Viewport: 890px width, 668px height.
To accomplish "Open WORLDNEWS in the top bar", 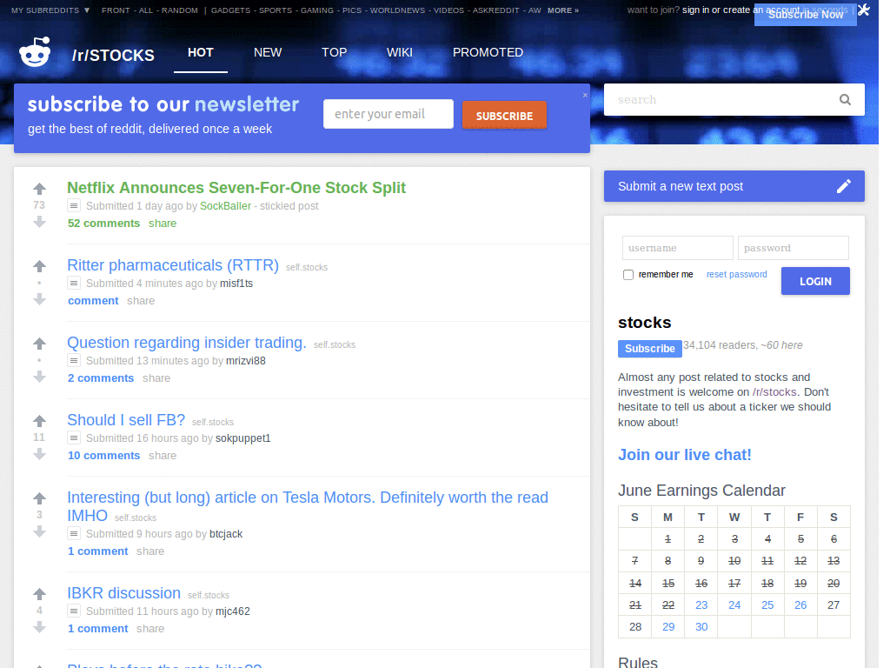I will 397,10.
